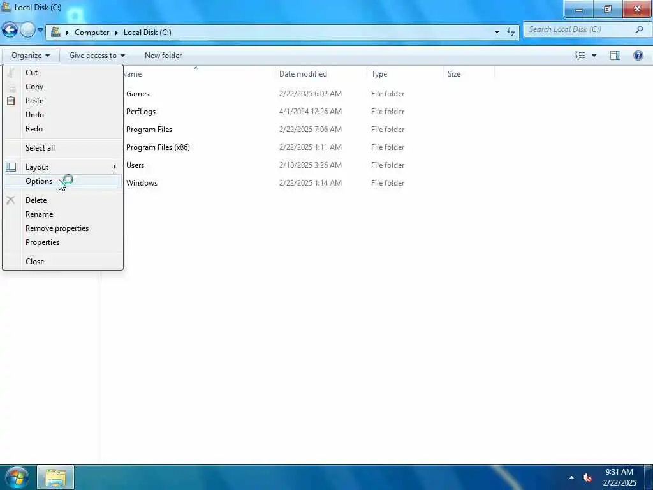Click the computer icon in address bar
The height and width of the screenshot is (490, 653).
click(x=56, y=32)
